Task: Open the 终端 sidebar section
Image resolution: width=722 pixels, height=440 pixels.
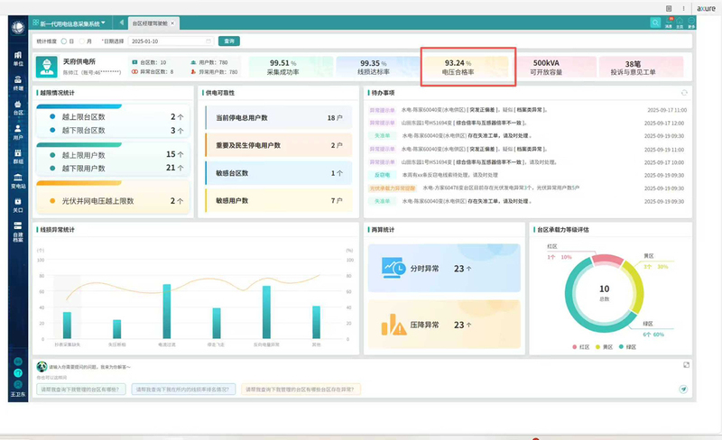Action: point(18,83)
